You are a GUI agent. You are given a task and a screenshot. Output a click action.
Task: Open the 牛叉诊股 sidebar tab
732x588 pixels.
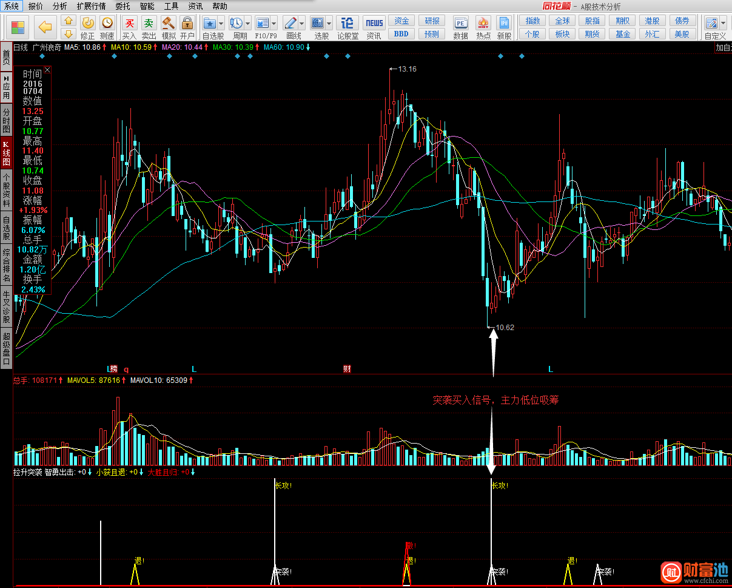6,307
